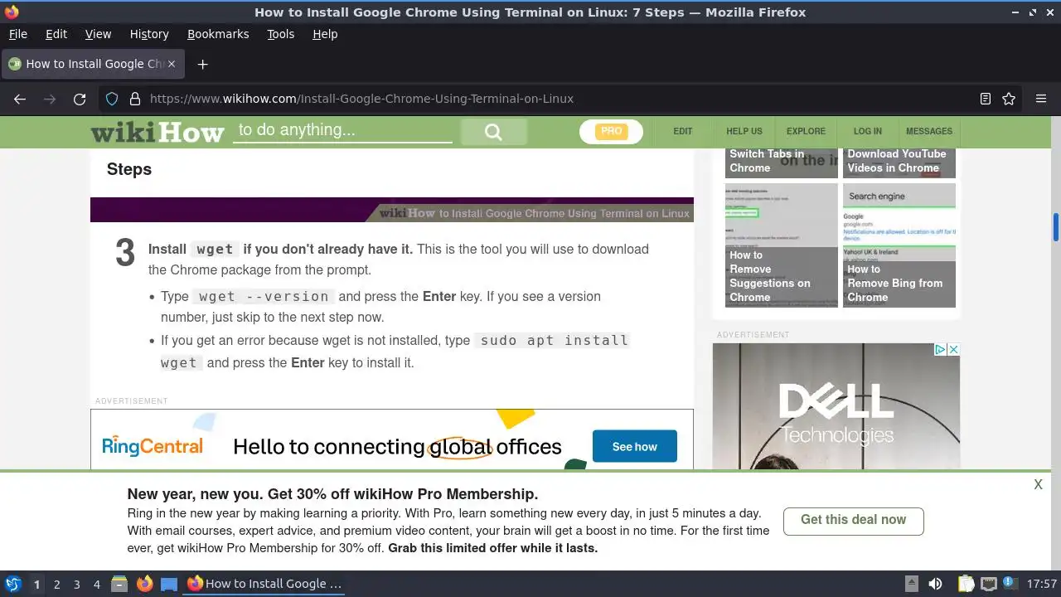The height and width of the screenshot is (597, 1061).
Task: Click the page vertical scrollbar thumb
Action: (x=1056, y=226)
